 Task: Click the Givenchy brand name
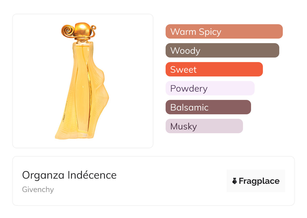tap(38, 189)
